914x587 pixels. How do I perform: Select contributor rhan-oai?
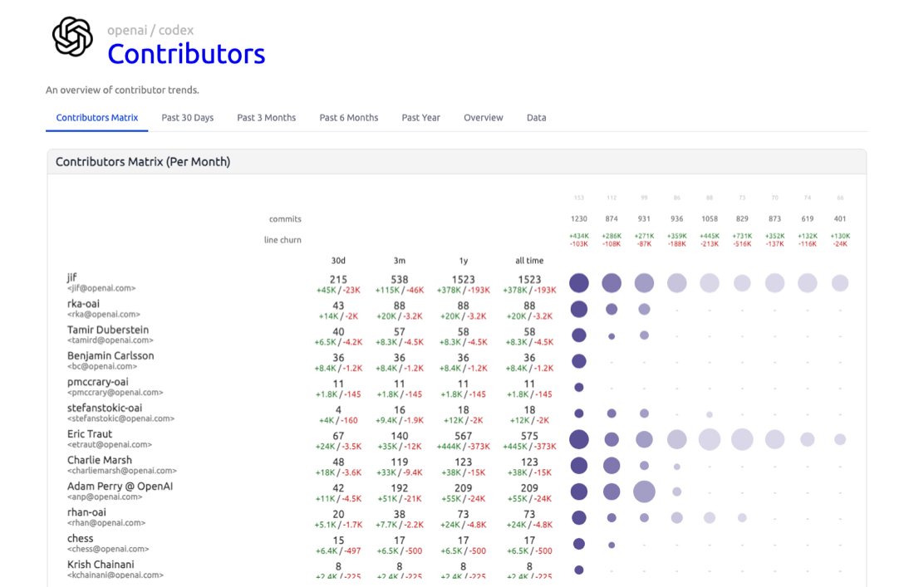pyautogui.click(x=87, y=512)
